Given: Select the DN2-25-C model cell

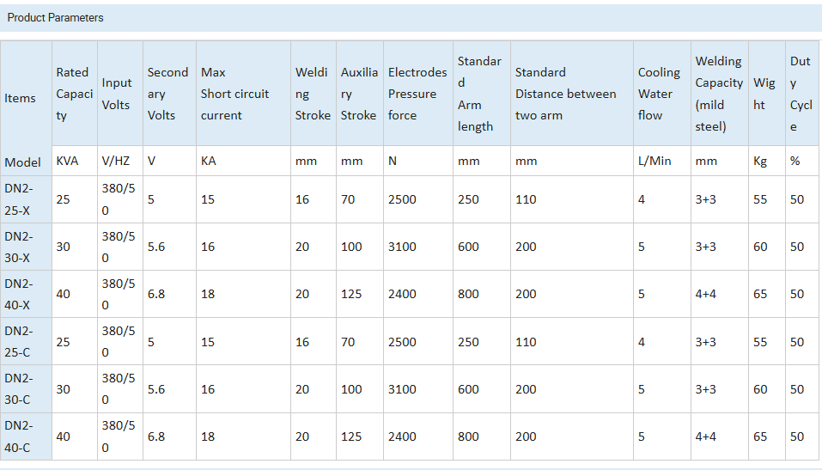Looking at the screenshot, I should (27, 341).
